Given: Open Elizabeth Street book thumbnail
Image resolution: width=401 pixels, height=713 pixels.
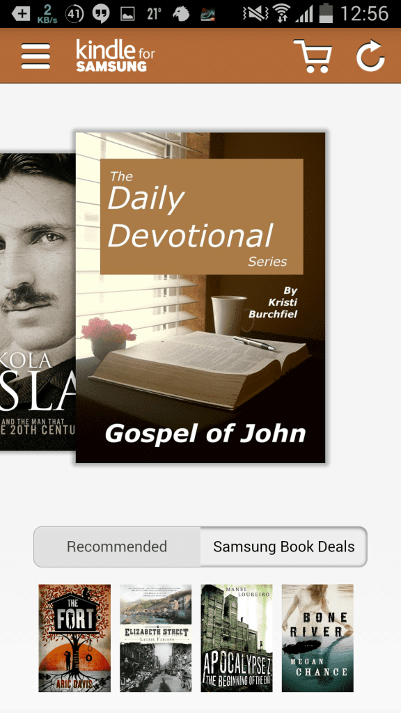Looking at the screenshot, I should coord(155,638).
